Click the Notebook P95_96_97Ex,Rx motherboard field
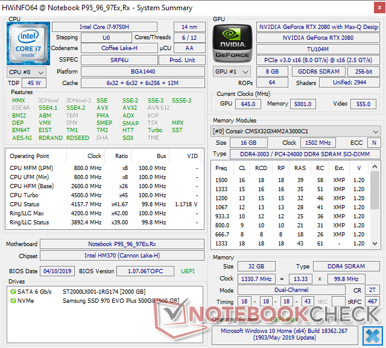 pyautogui.click(x=122, y=244)
